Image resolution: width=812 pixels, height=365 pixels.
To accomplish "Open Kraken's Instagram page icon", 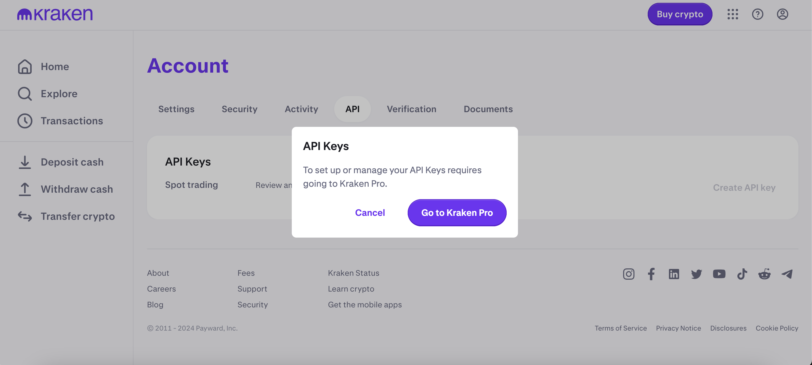I will point(629,274).
